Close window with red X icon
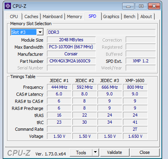 coord(154,6)
